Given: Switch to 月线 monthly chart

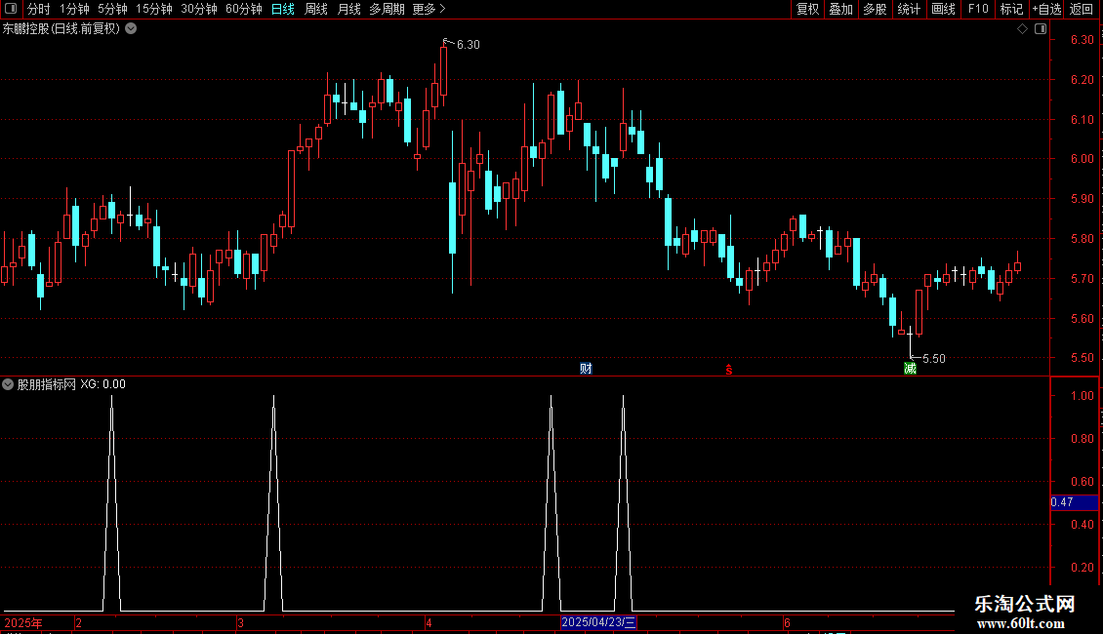Looking at the screenshot, I should (348, 9).
